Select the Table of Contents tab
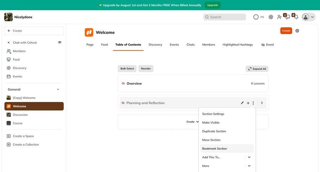320x172 pixels. coord(128,45)
